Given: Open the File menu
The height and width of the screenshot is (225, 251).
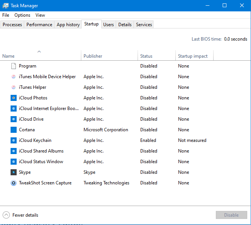Looking at the screenshot, I should (6, 15).
